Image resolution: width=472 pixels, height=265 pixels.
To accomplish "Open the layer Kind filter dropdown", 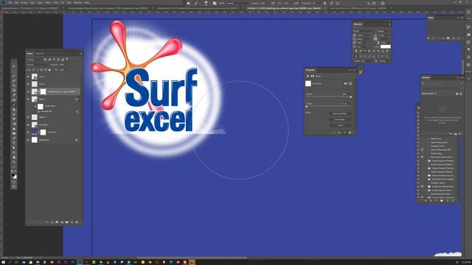I will [35, 60].
